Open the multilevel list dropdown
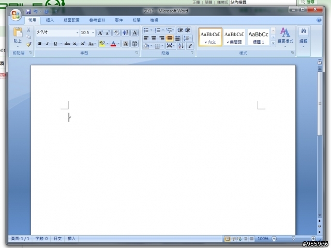331x248 pixels. pos(173,30)
